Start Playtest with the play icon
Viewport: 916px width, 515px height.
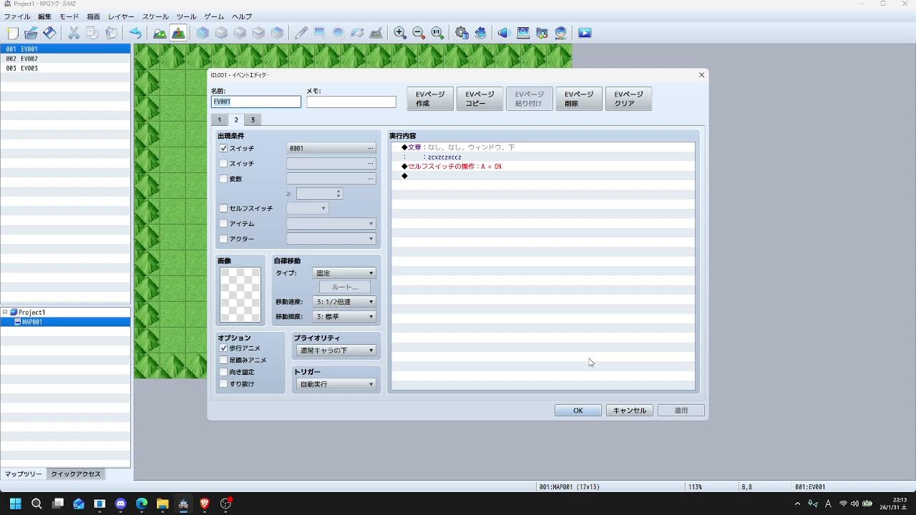[x=585, y=33]
